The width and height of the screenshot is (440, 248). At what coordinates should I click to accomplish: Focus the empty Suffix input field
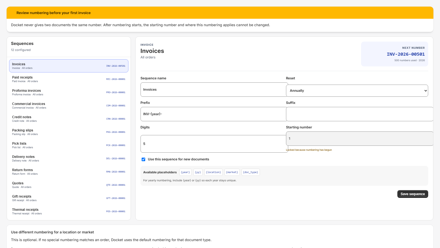360,114
